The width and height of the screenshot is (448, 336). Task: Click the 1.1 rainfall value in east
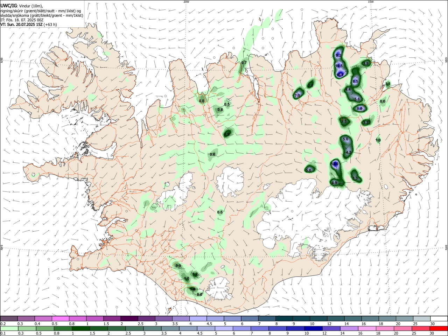pos(388,84)
